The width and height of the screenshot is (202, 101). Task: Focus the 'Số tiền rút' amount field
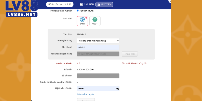point(98,76)
